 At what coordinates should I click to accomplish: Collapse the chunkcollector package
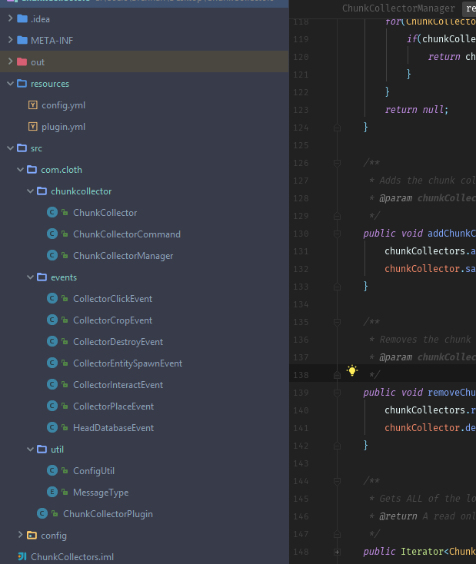(x=30, y=191)
